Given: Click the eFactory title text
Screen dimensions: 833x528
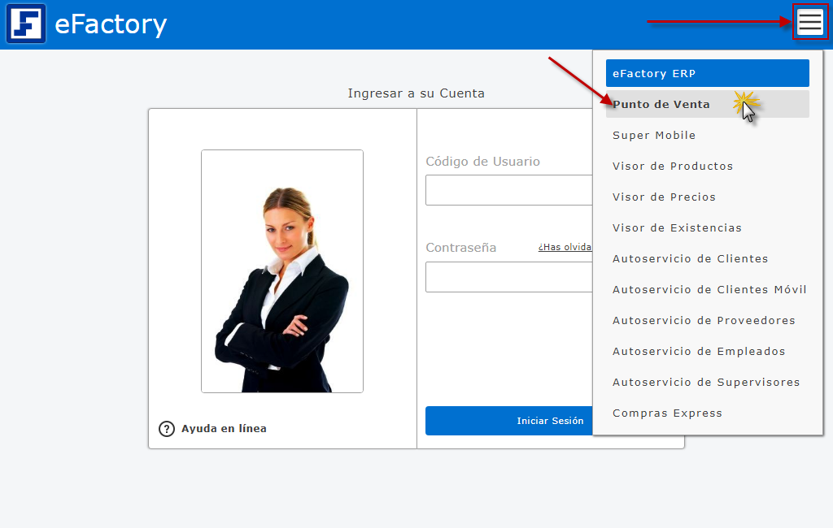Looking at the screenshot, I should (111, 24).
